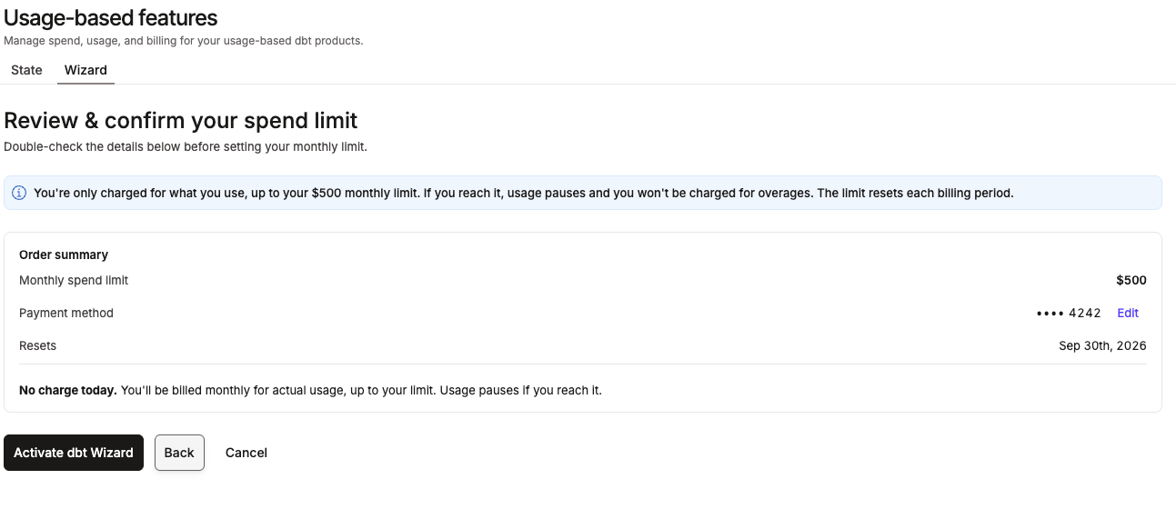
Task: Click the 'Manage spend, usage, and billing' description
Action: coord(184,40)
